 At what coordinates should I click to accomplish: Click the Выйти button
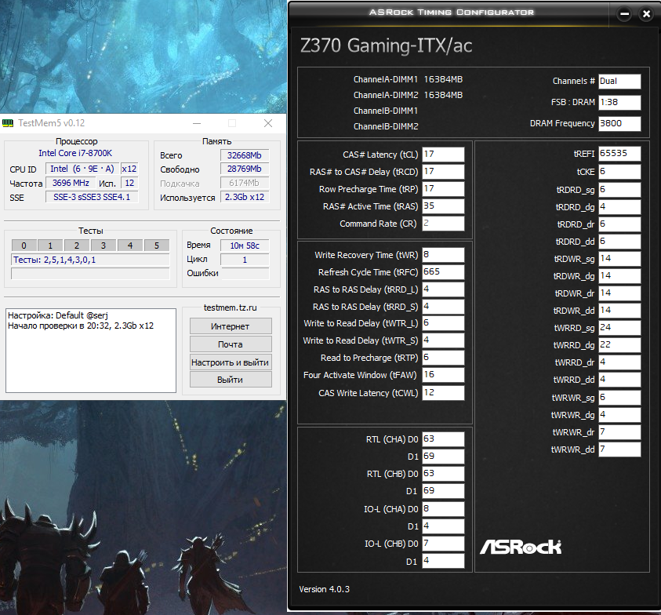click(x=231, y=380)
